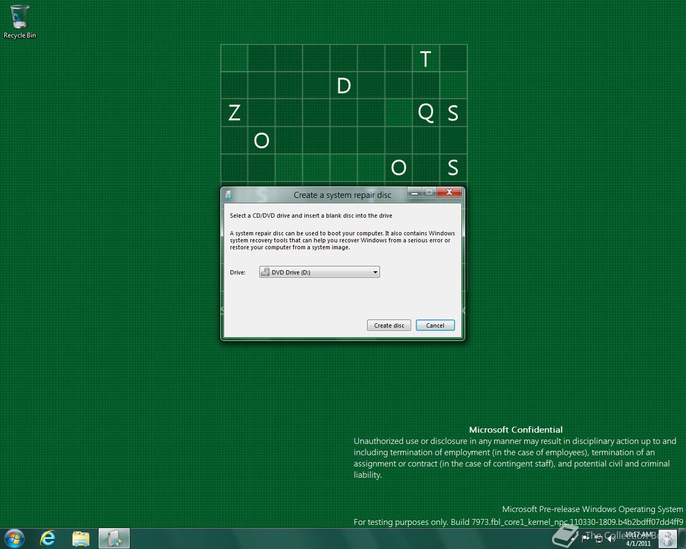This screenshot has height=549, width=686.
Task: Click the Show desktop strip
Action: [x=682, y=539]
